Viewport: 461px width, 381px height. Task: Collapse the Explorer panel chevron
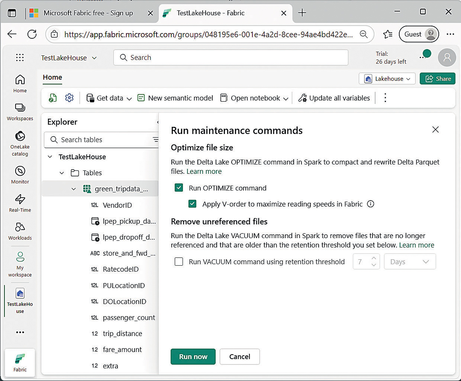[157, 122]
